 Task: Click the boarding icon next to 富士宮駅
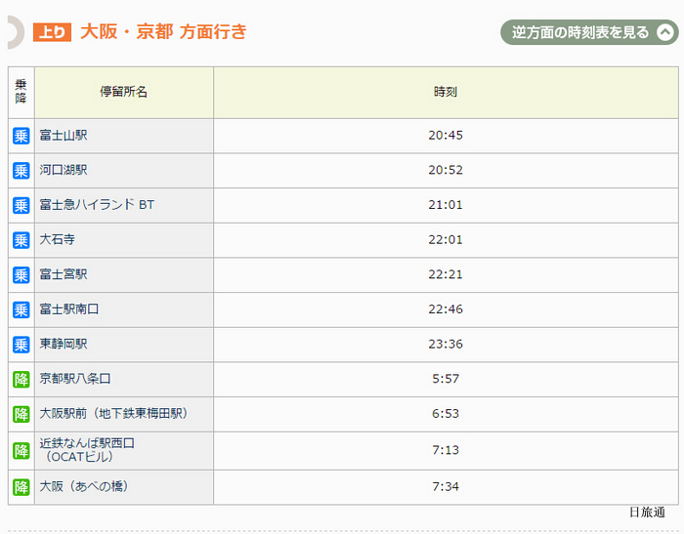click(21, 275)
